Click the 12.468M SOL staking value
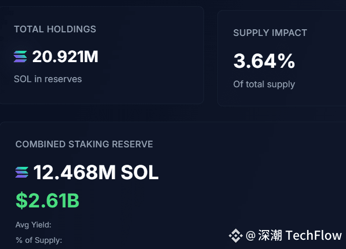The height and width of the screenshot is (249, 346). click(96, 173)
